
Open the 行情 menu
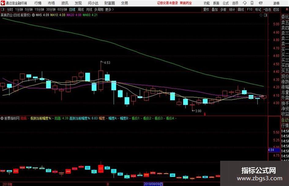pyautogui.click(x=38, y=3)
